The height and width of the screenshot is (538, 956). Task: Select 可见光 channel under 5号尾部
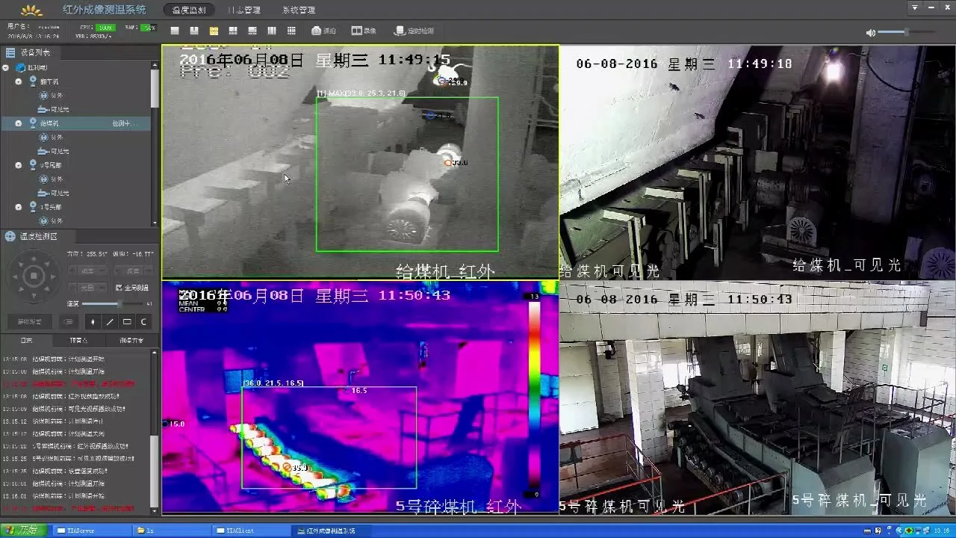[x=54, y=193]
